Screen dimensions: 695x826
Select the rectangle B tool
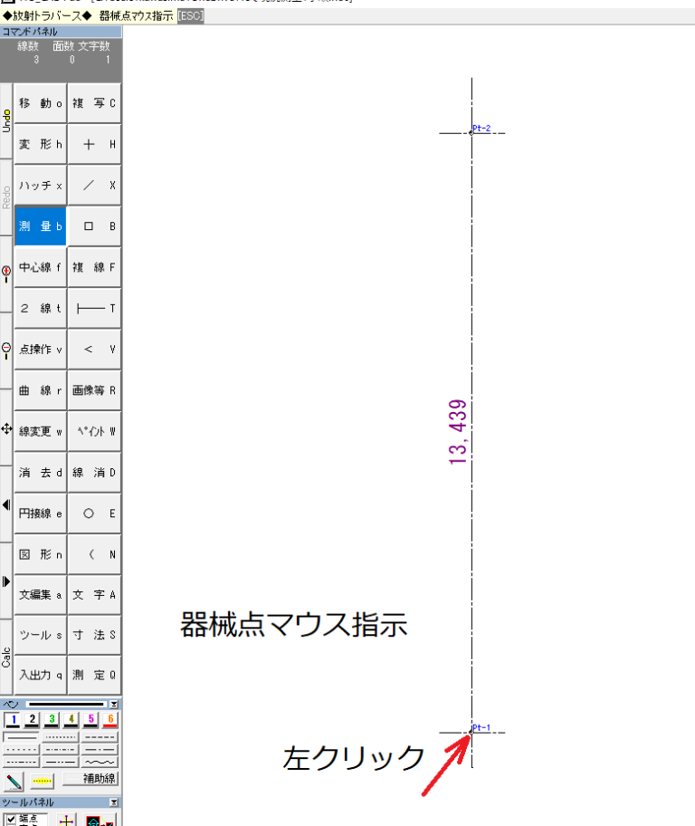coord(94,227)
